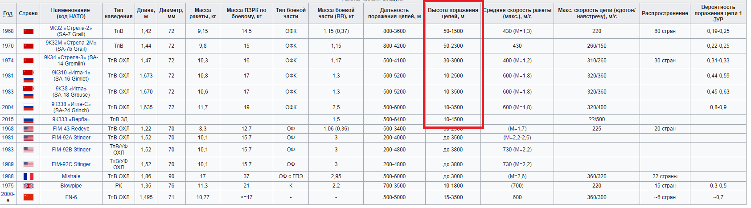This screenshot has width=751, height=208.
Task: Open the 9К38 «Игла» link
Action: 71,89
